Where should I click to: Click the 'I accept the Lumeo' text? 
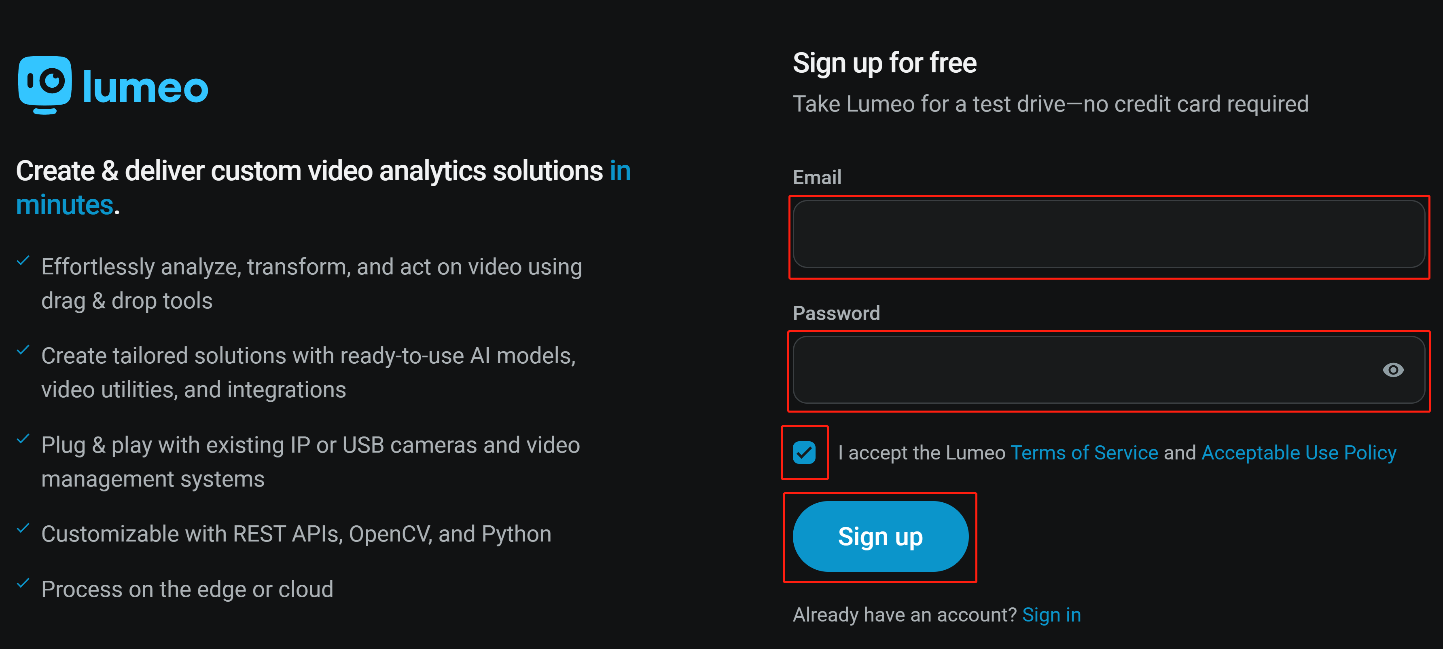pyautogui.click(x=922, y=452)
